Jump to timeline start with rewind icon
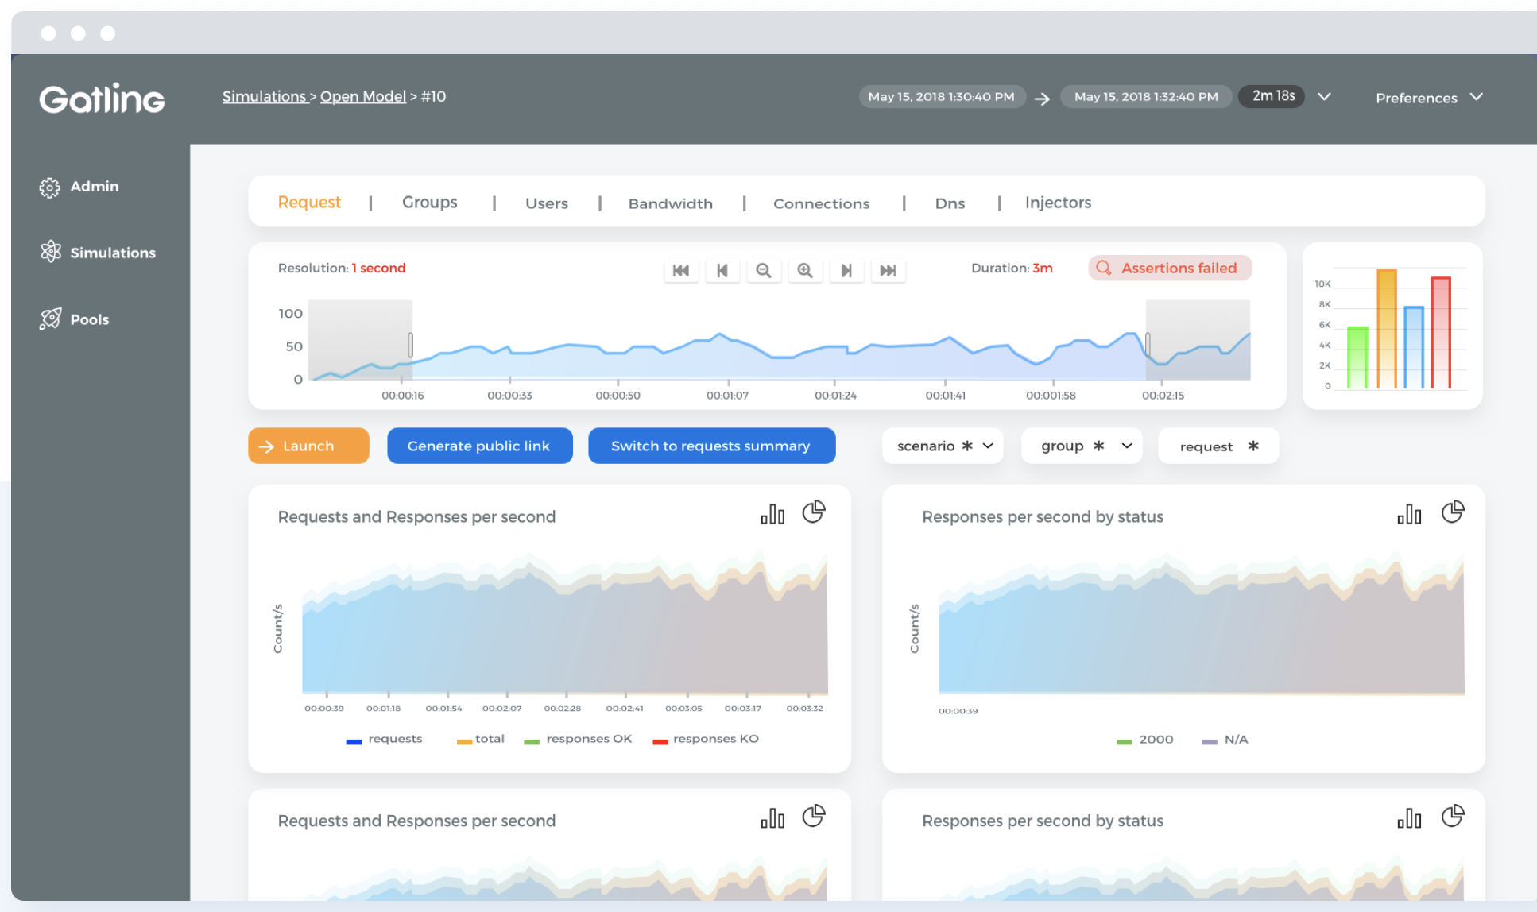 pyautogui.click(x=681, y=270)
